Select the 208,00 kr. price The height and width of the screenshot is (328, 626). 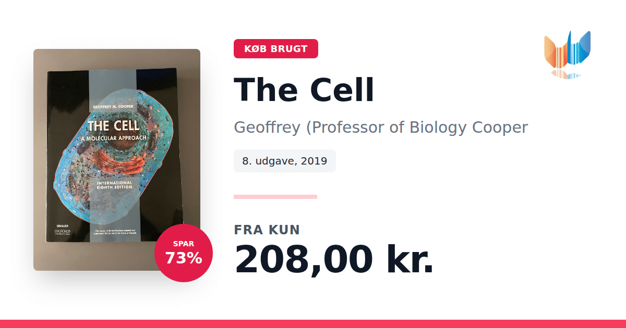click(333, 259)
